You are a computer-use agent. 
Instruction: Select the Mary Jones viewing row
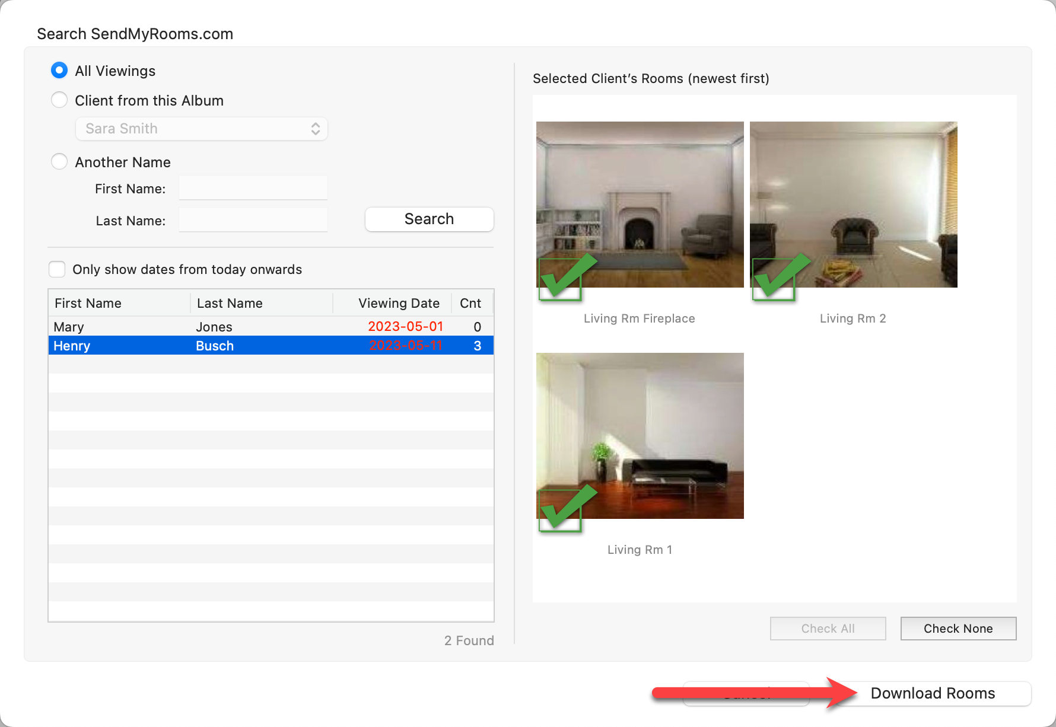point(271,327)
